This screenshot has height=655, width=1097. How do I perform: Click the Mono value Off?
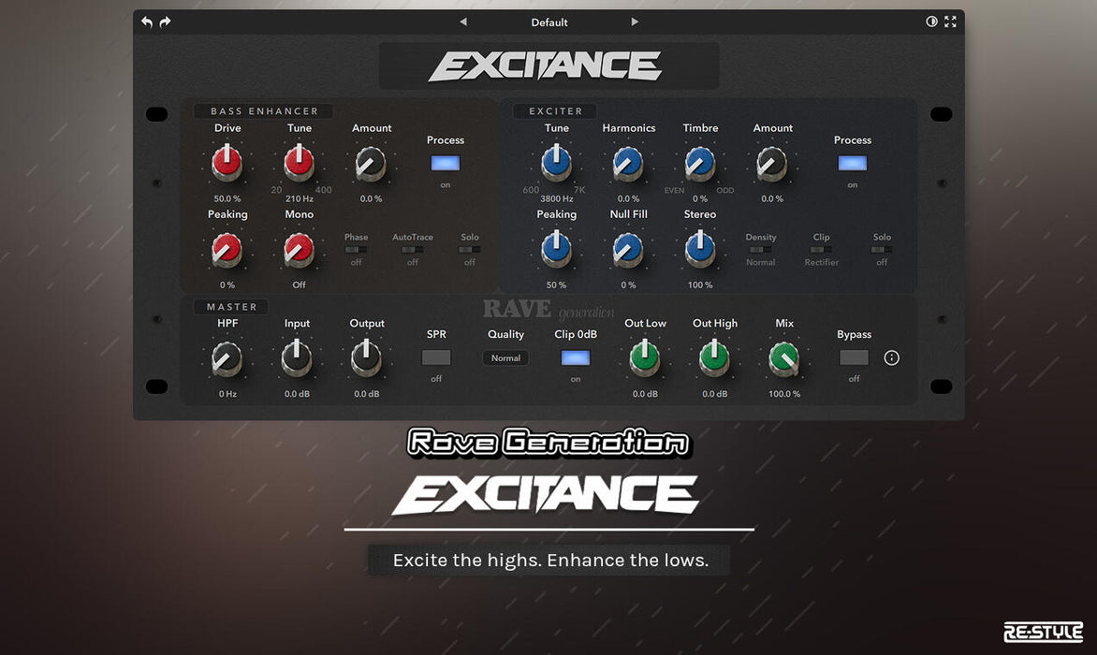(x=299, y=284)
